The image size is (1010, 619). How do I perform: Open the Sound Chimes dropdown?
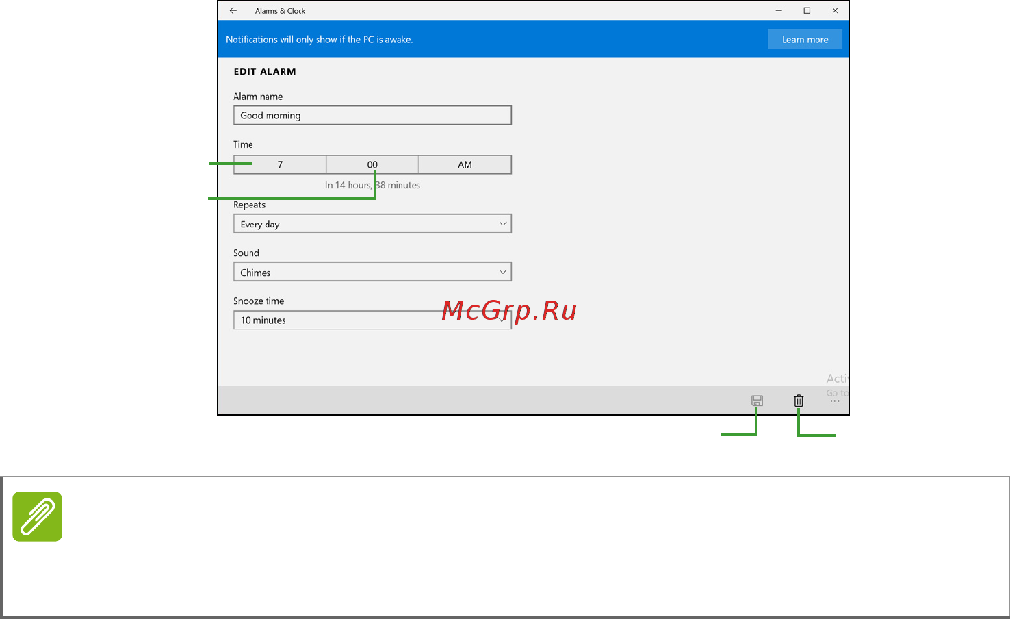(372, 272)
